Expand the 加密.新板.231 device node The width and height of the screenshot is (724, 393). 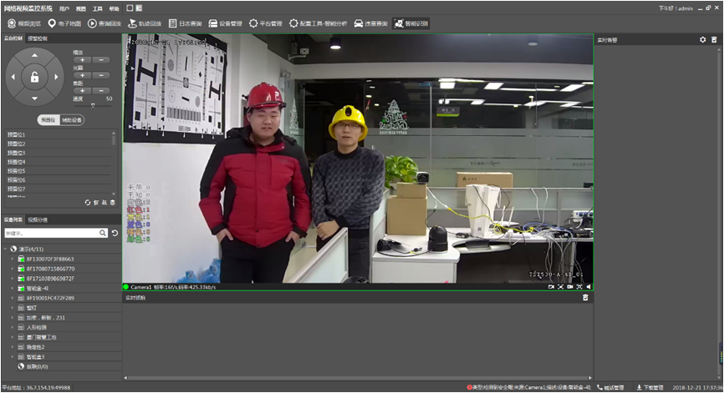[13, 317]
